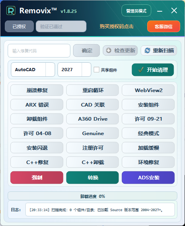
Task: Minimize the Removix window
Action: (160, 11)
